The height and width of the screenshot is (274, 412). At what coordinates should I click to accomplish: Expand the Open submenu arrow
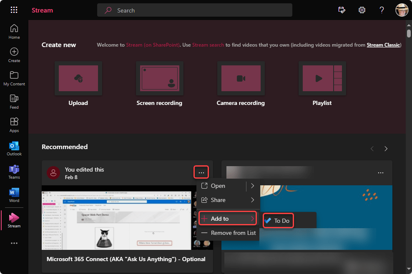click(x=252, y=186)
